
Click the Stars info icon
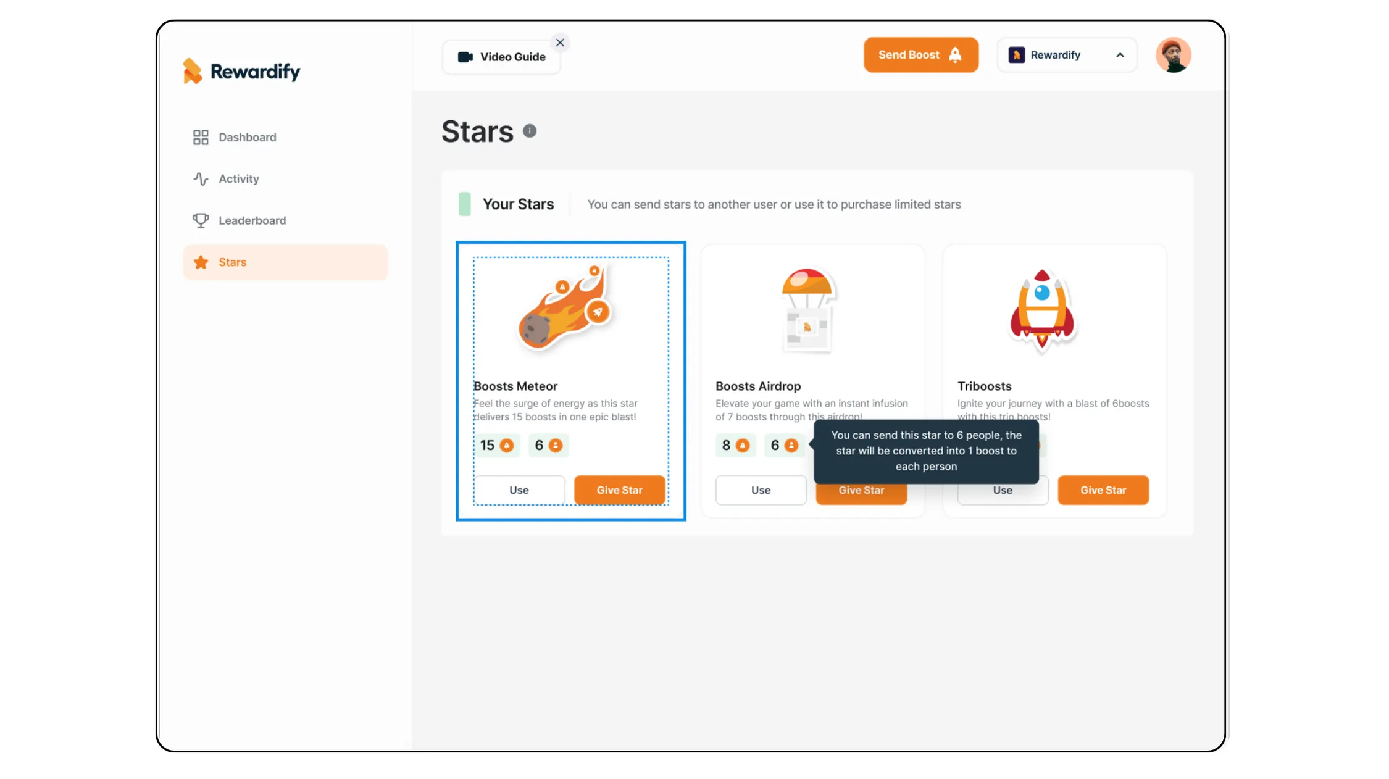pos(530,131)
